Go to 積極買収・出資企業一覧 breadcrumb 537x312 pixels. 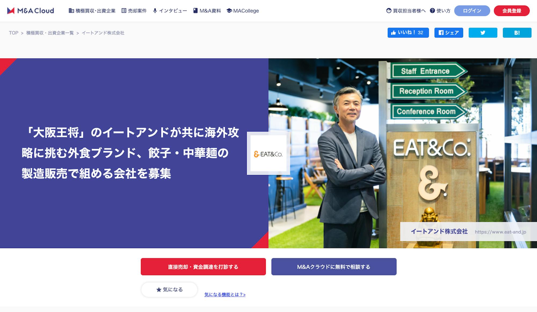50,33
